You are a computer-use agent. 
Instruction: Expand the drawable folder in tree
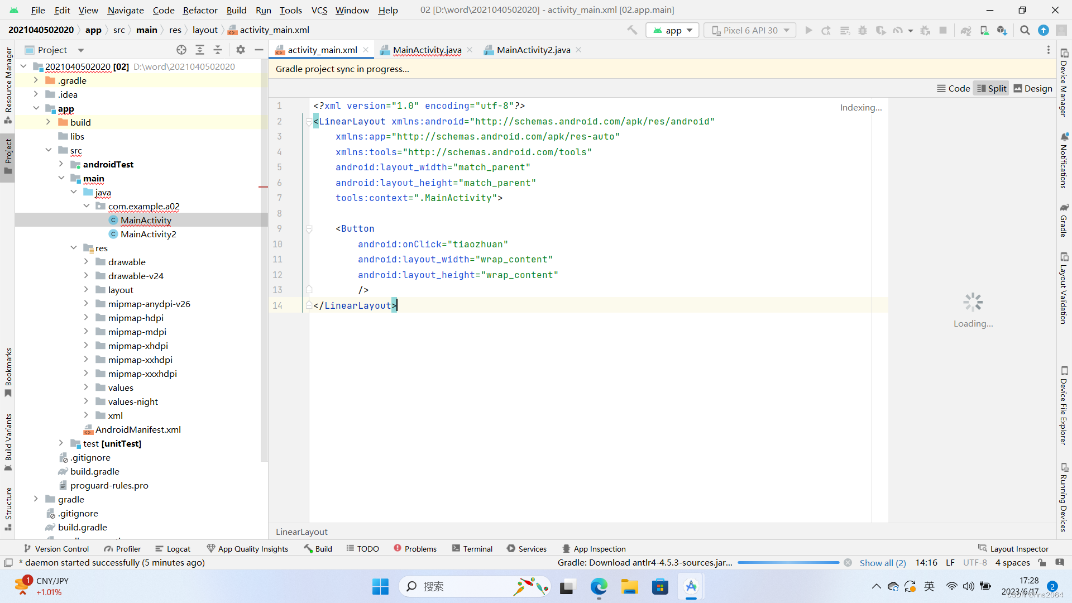click(x=86, y=262)
